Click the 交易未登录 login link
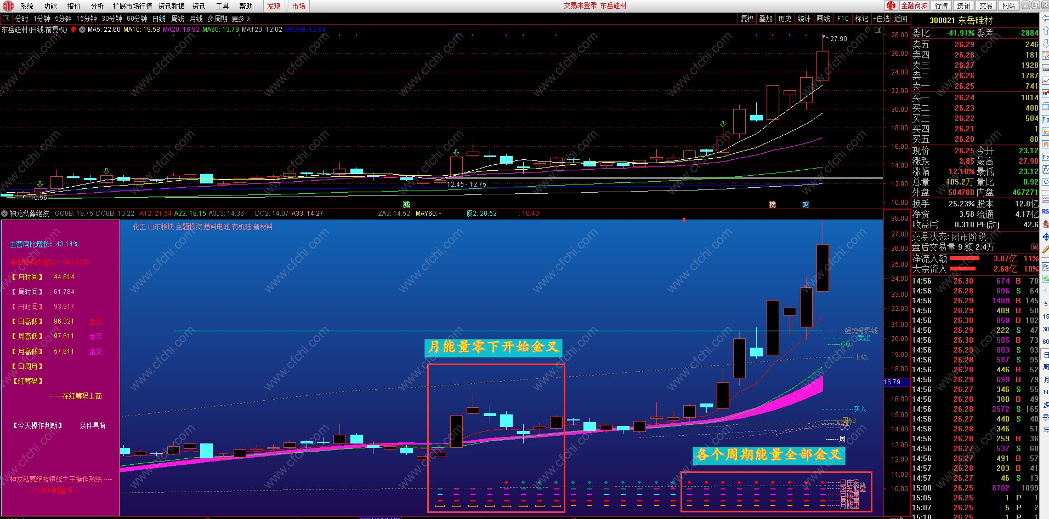This screenshot has height=519, width=1049. click(x=580, y=5)
